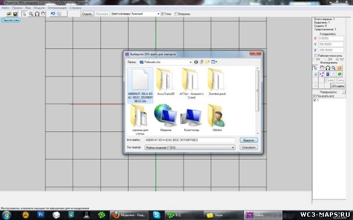Expand the team color dropdown
The height and width of the screenshot is (220, 353).
pos(159,14)
